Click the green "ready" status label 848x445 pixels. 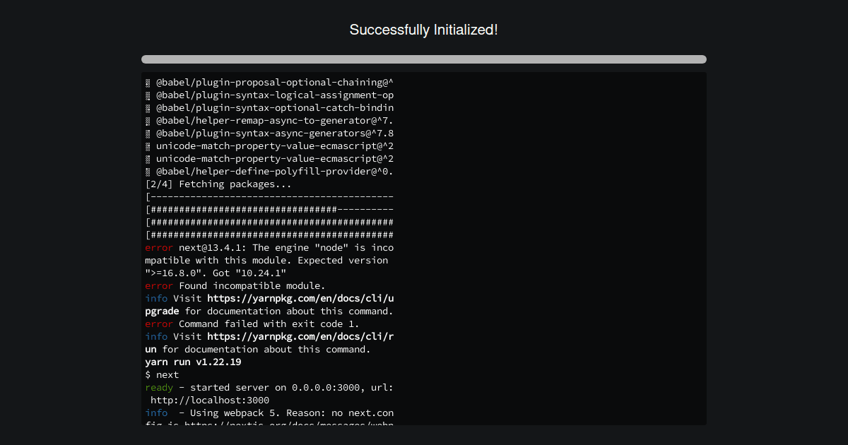pyautogui.click(x=158, y=387)
